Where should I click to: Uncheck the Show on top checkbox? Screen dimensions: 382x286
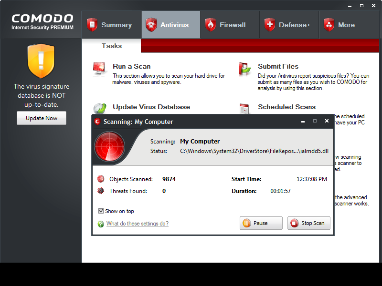[x=101, y=211]
